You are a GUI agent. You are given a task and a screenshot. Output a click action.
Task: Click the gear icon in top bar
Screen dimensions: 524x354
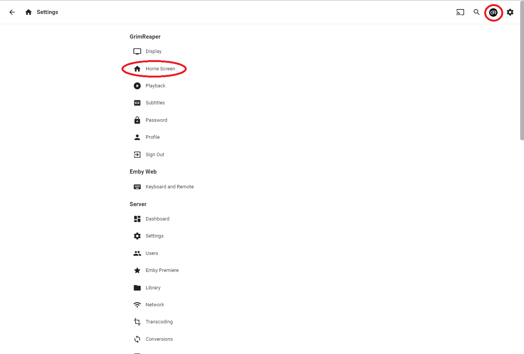pos(510,12)
